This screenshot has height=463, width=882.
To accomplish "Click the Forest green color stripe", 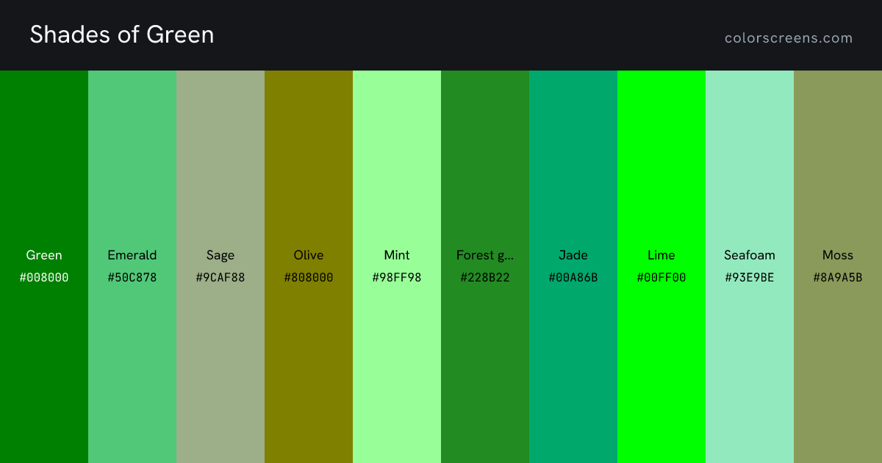I will click(485, 267).
